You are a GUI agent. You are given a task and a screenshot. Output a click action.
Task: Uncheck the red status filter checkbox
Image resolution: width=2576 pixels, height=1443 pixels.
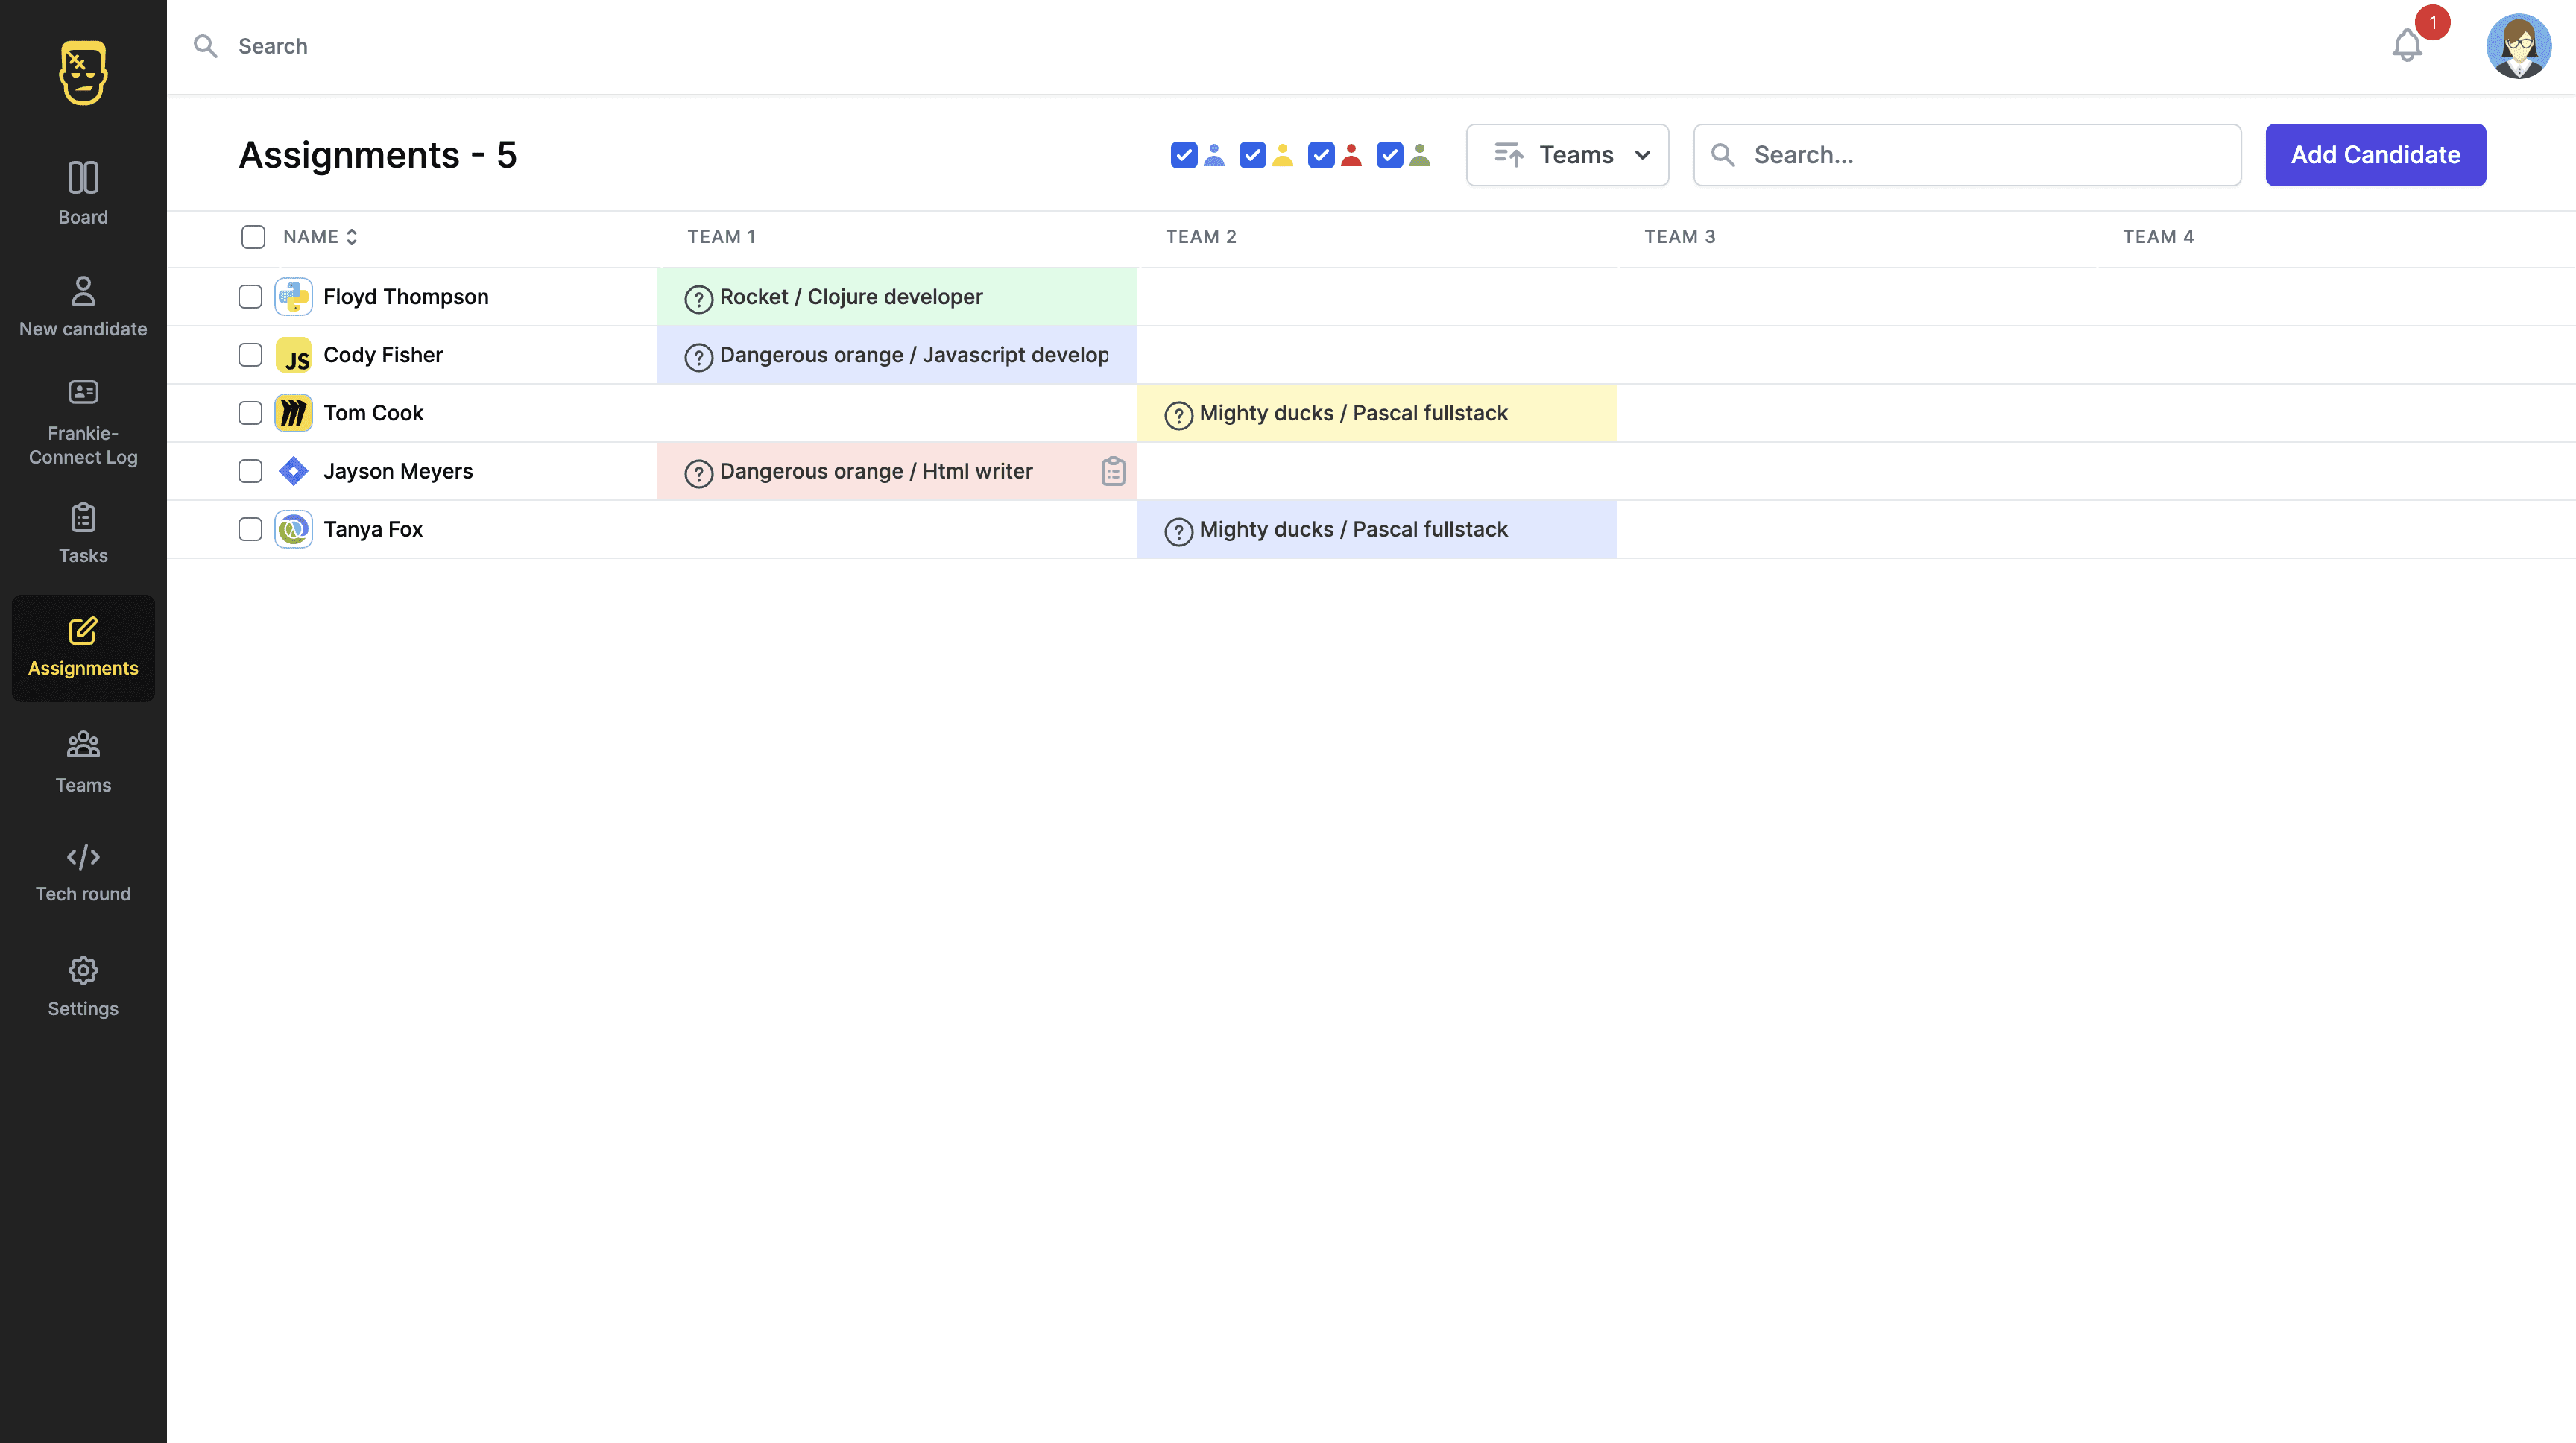click(1321, 155)
